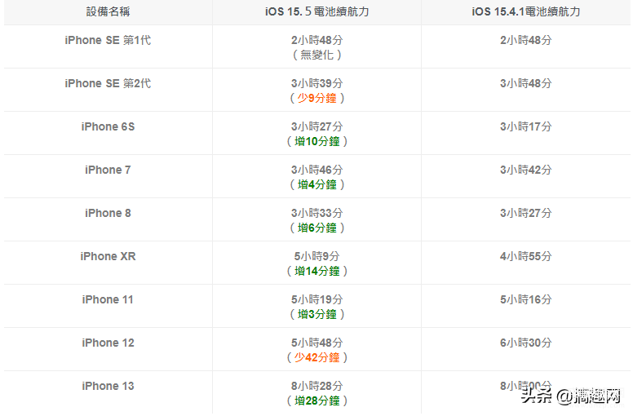Click the orange 少42分鐘 change label
Viewport: 633px width, 416px height.
coord(316,357)
